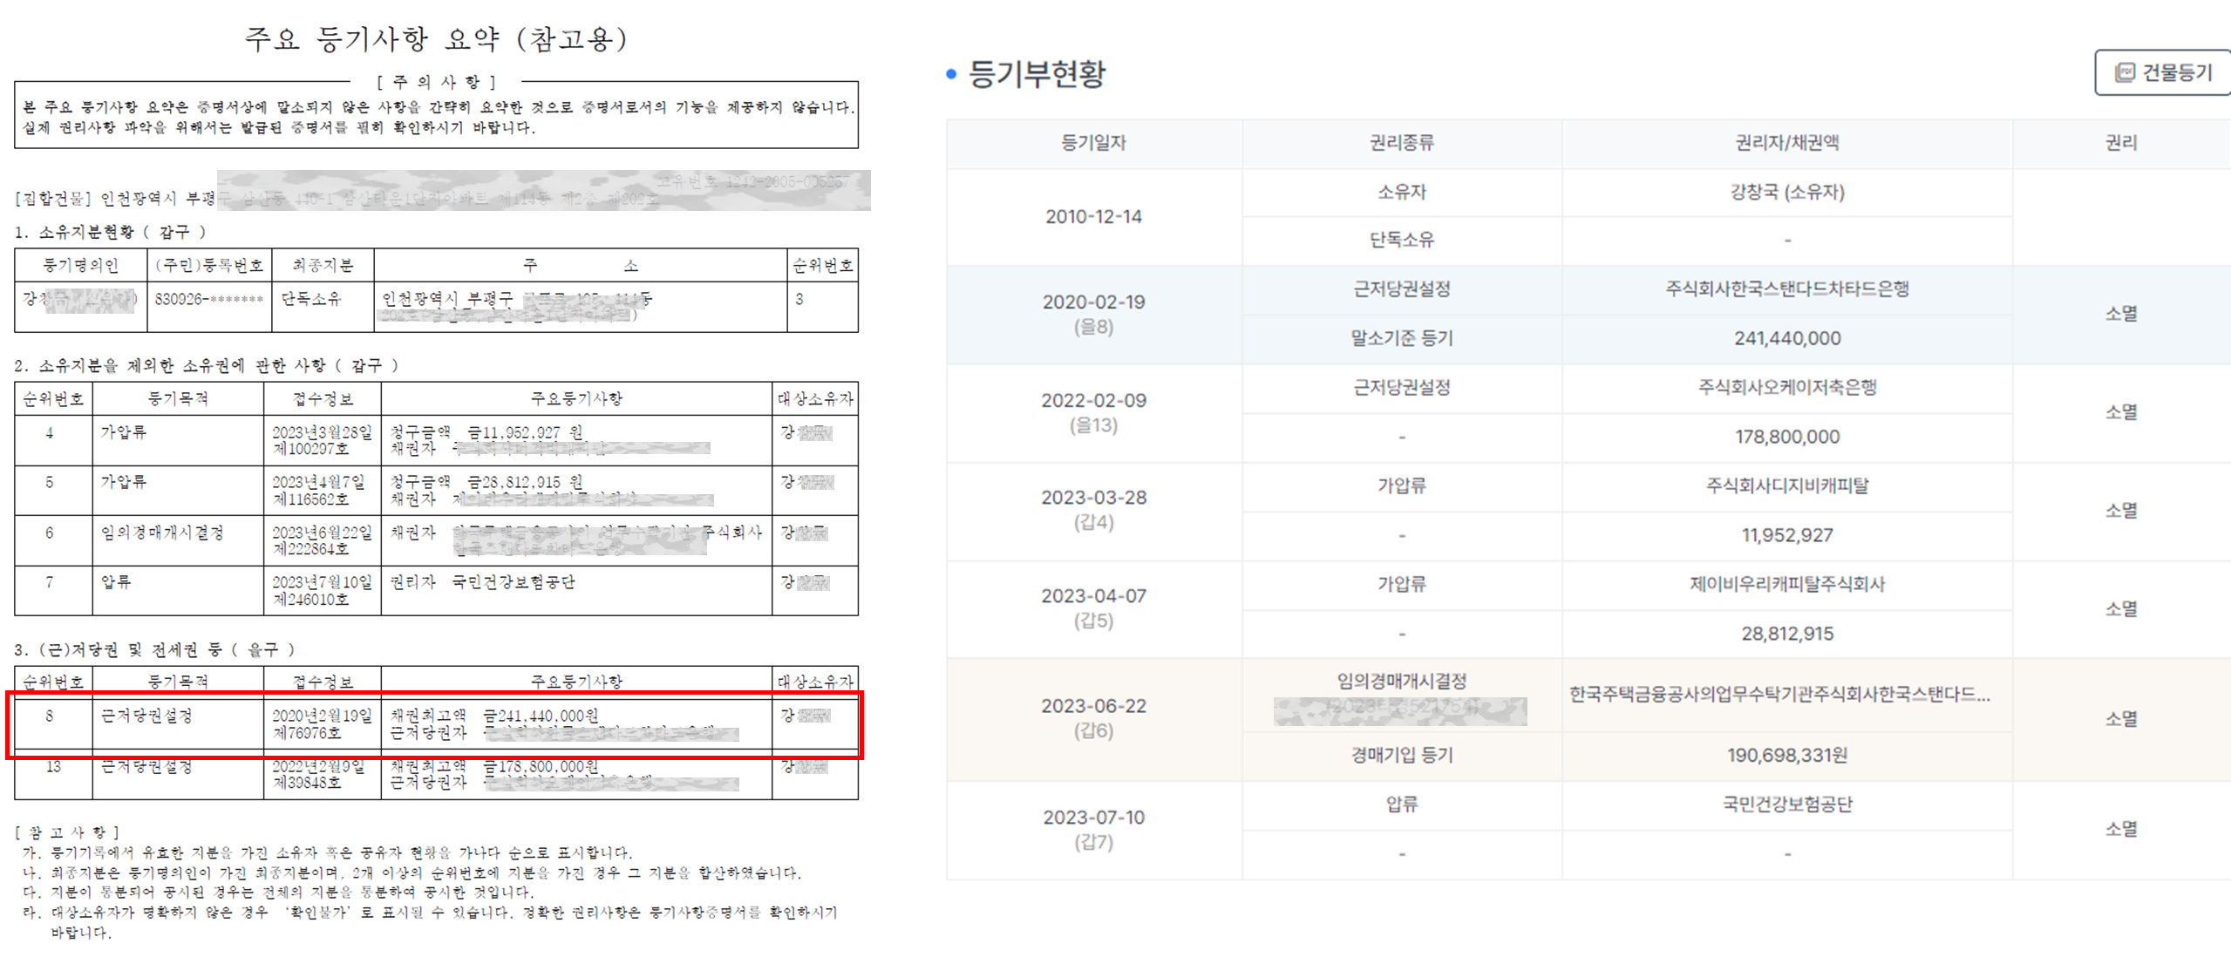This screenshot has width=2231, height=964.
Task: Click 권리자 국민건강보험공단 in summary document
Action: [482, 582]
